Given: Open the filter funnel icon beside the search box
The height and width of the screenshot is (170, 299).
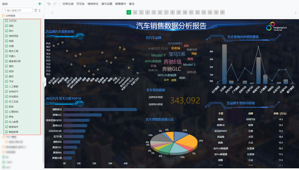Looking at the screenshot, I should point(36,11).
